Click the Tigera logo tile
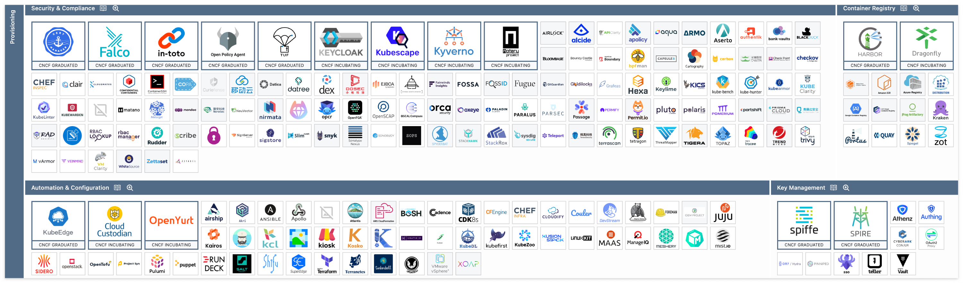 (x=694, y=136)
